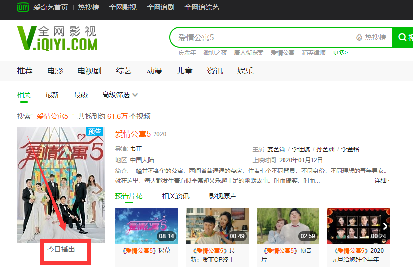This screenshot has height=269, width=413.
Task: Open the 爱情公寓5 poster thumbnail
Action: [x=61, y=184]
